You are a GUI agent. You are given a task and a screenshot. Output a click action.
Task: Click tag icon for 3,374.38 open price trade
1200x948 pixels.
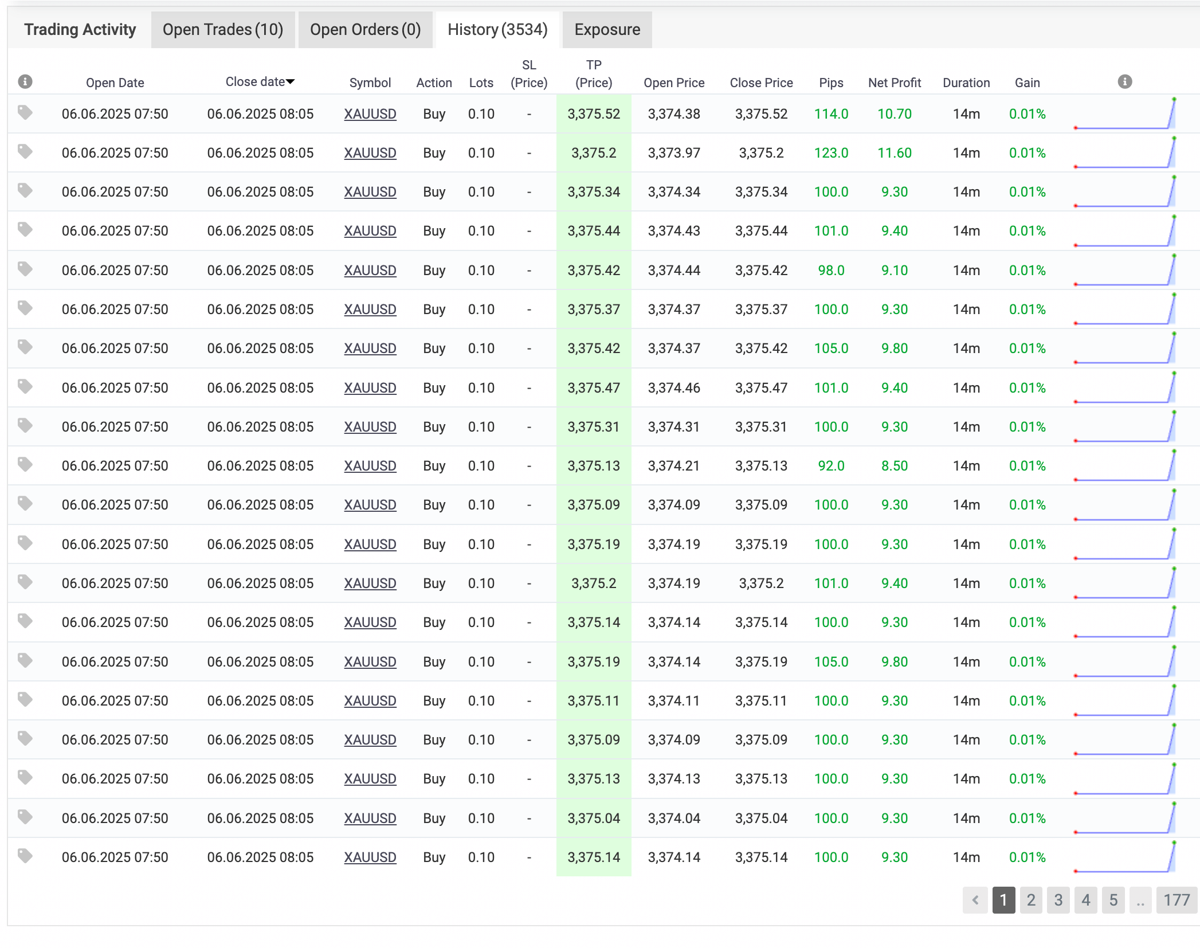coord(25,113)
